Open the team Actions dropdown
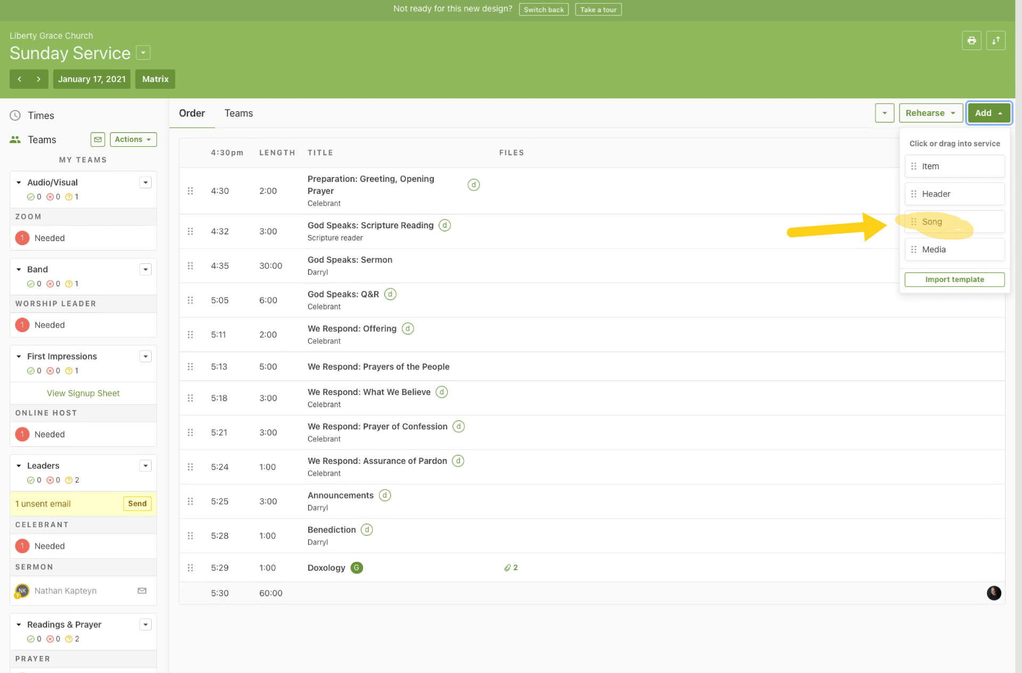 click(x=133, y=139)
